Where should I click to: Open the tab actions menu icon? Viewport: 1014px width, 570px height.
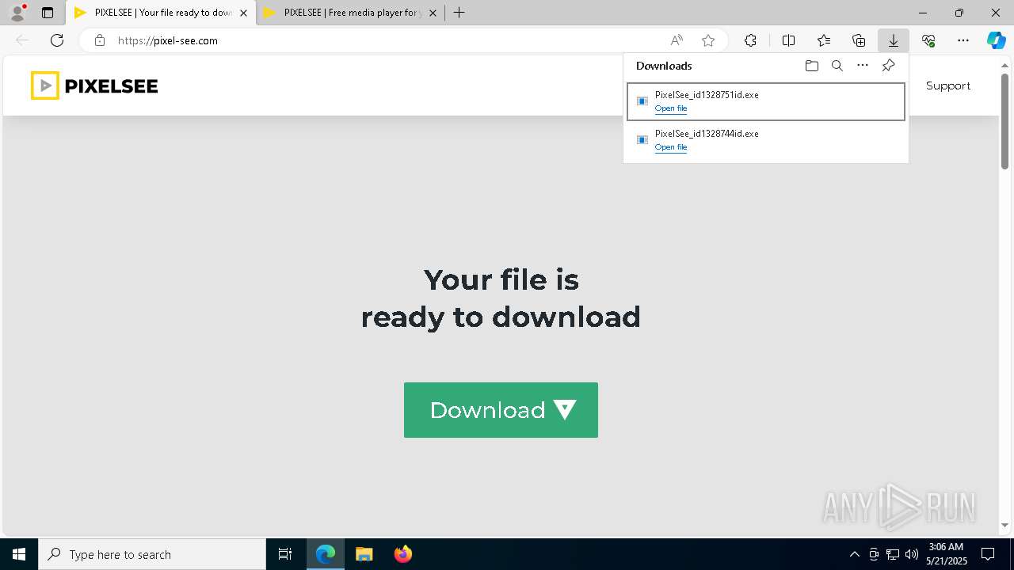click(48, 13)
